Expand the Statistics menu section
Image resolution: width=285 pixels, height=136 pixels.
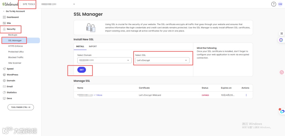(12, 93)
